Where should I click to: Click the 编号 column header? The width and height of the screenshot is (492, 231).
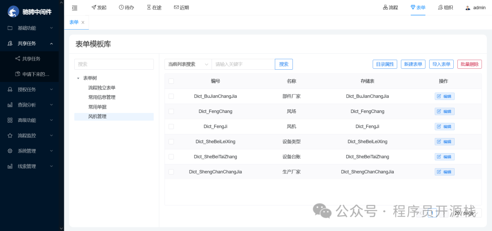coord(215,81)
